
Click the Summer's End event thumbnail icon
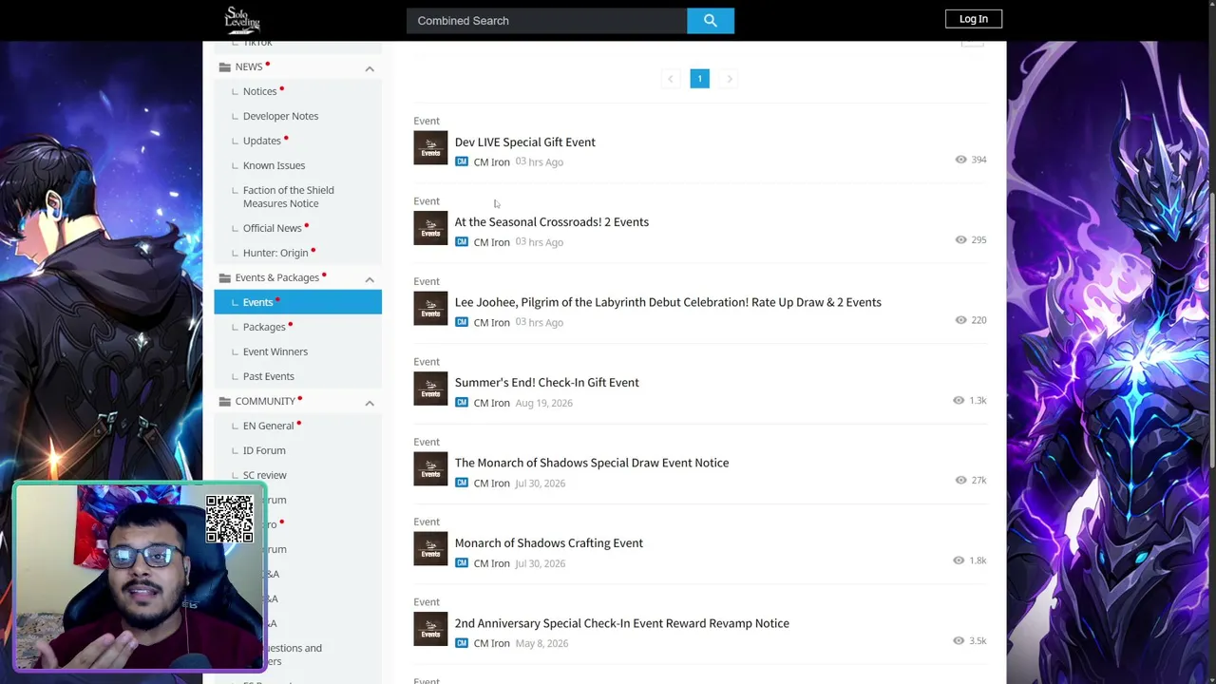click(x=430, y=389)
